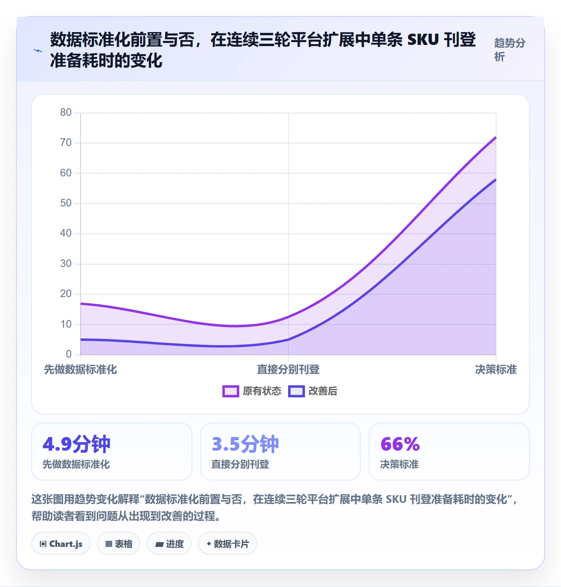Click the 直接分别刊登 x-axis label
The image size is (561, 587).
(x=289, y=369)
